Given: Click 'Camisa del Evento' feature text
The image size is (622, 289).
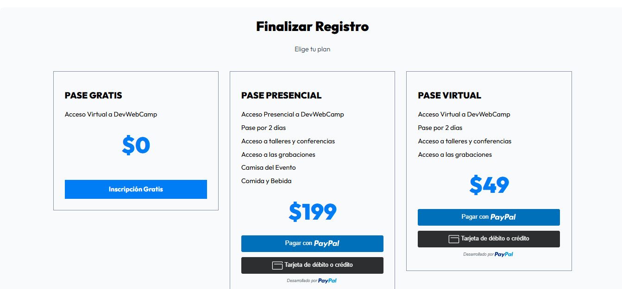Looking at the screenshot, I should click(269, 167).
